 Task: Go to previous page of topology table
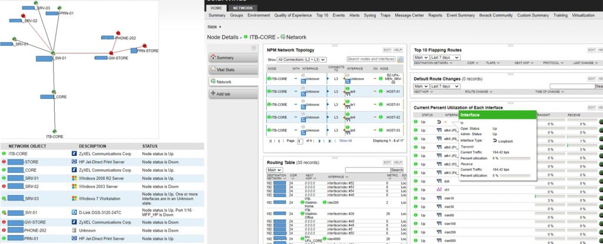click(x=279, y=141)
